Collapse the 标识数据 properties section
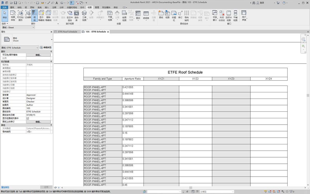Viewport: 310px width, 194px height. click(x=51, y=62)
